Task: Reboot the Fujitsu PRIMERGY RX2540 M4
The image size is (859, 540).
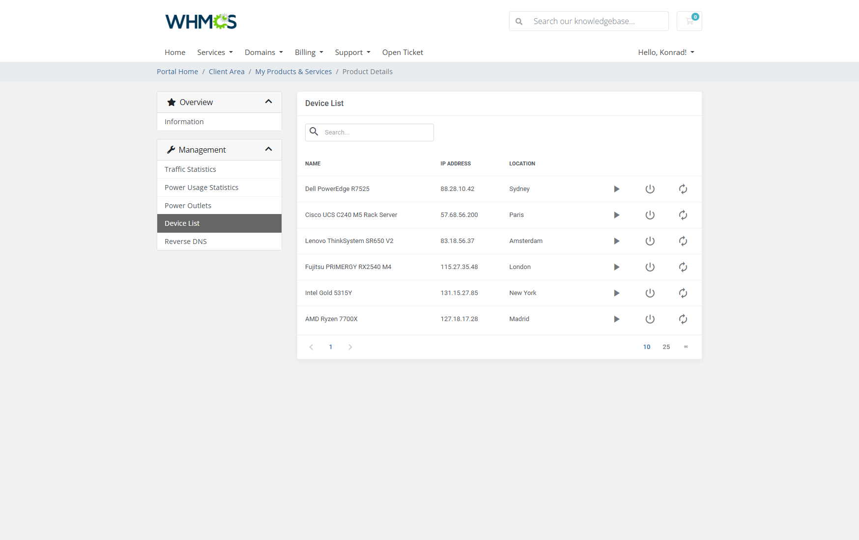Action: pyautogui.click(x=683, y=267)
